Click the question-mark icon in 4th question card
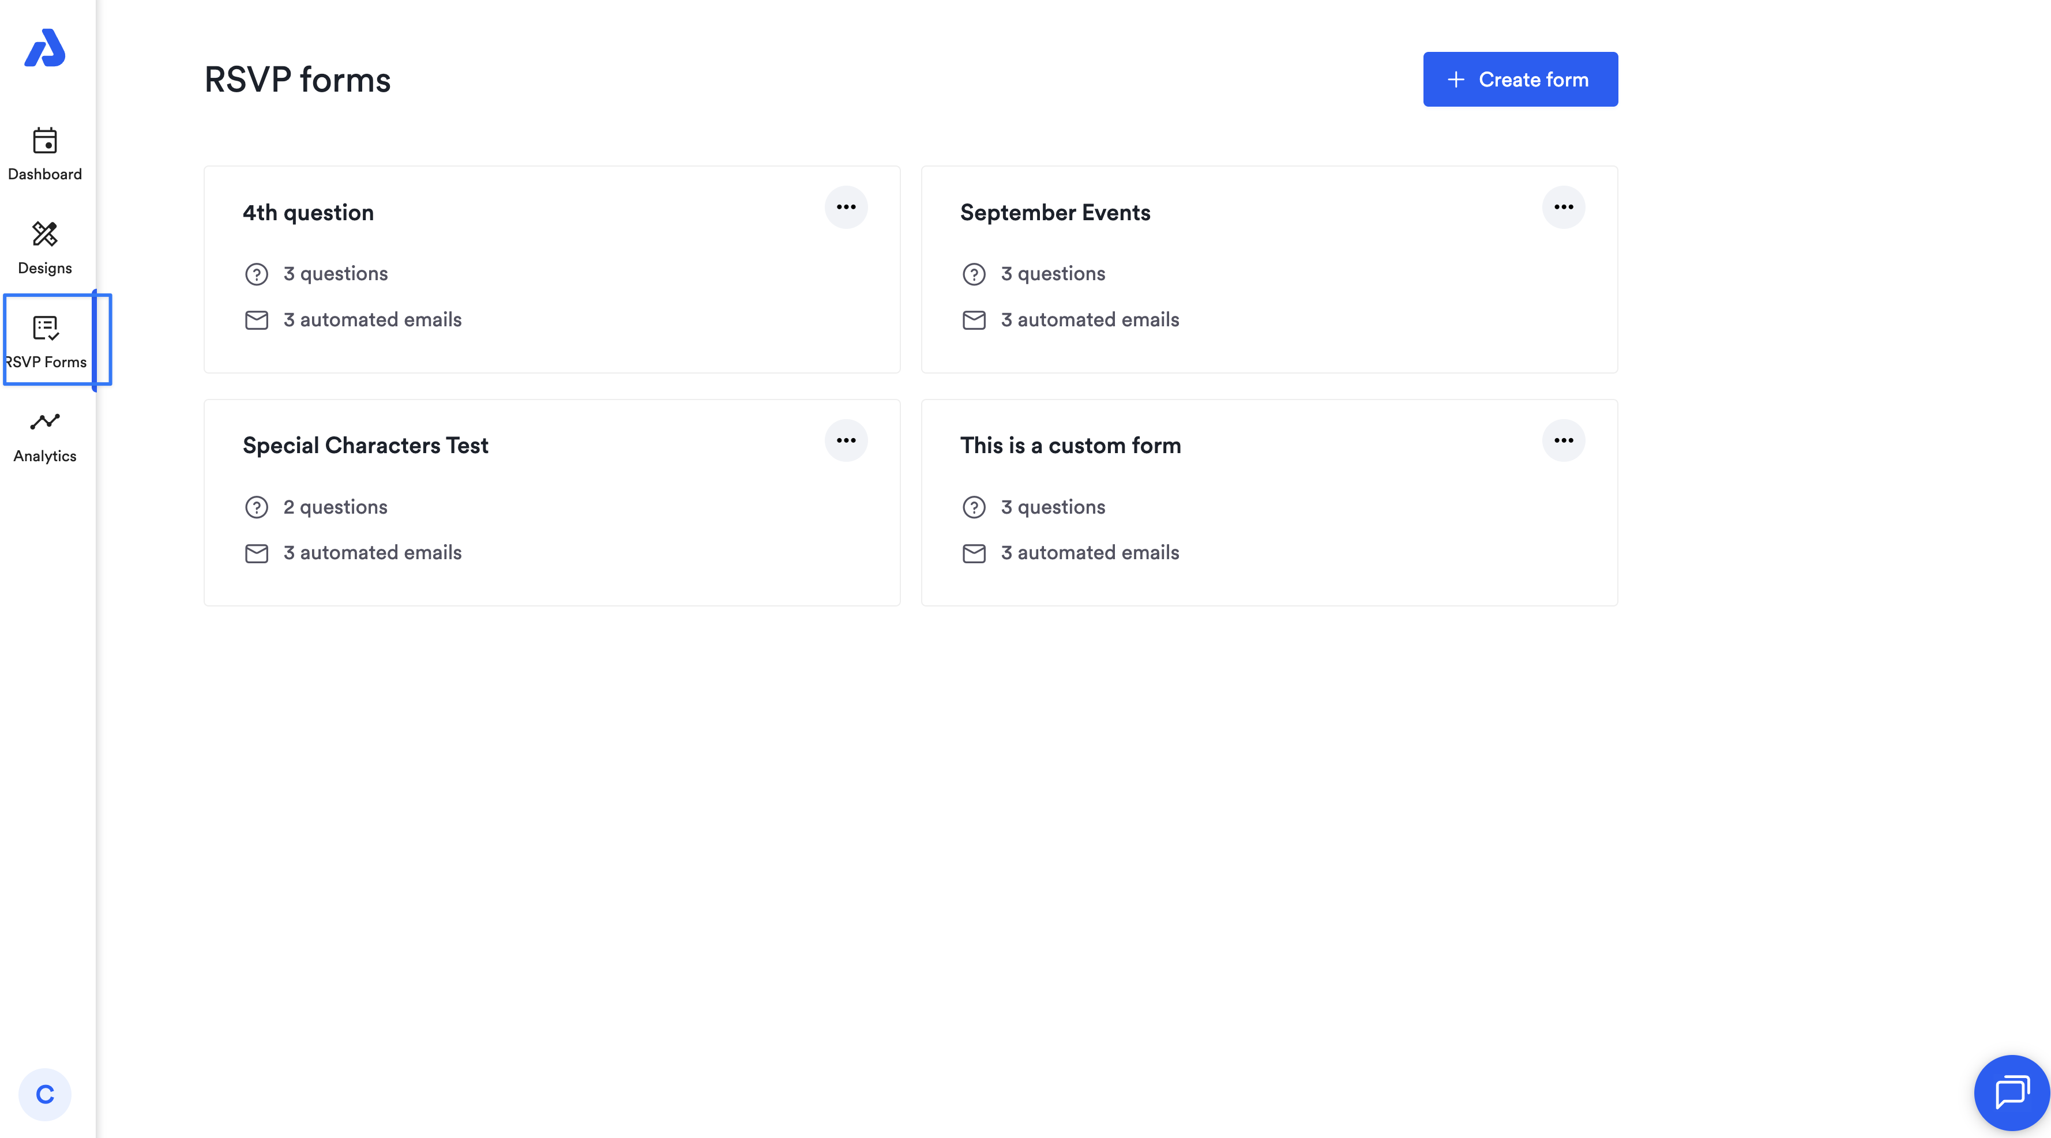2051x1138 pixels. click(256, 274)
